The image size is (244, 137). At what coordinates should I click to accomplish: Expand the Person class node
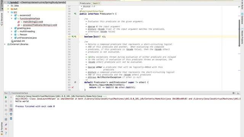(x=12, y=35)
